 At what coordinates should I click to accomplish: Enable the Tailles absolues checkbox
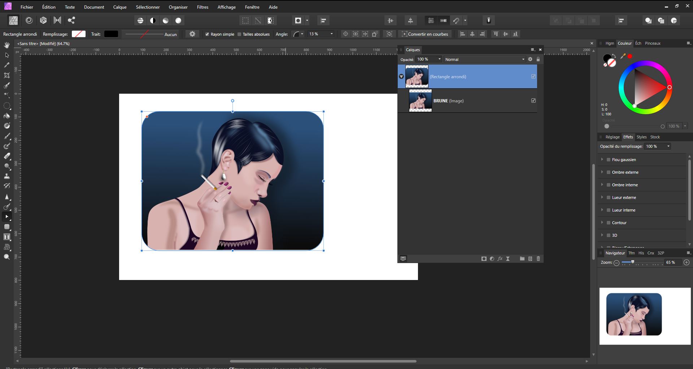[x=239, y=34]
